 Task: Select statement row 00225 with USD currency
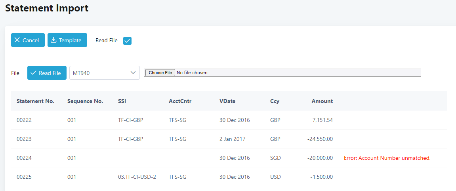(x=229, y=177)
